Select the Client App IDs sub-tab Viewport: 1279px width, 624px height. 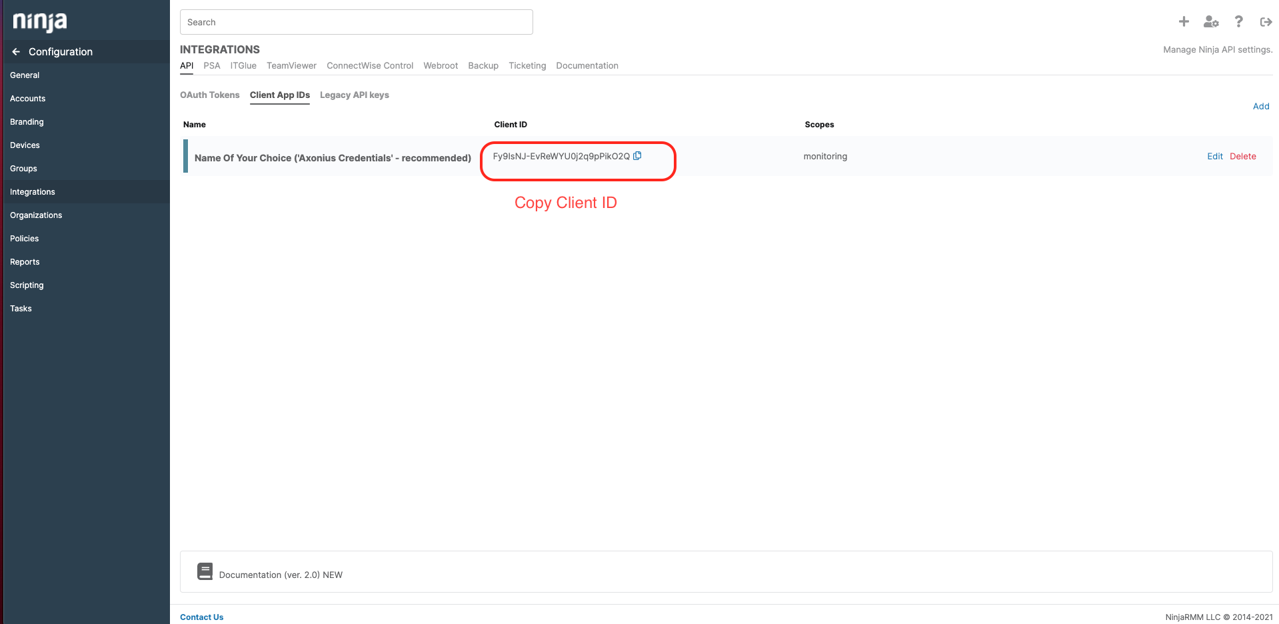280,95
